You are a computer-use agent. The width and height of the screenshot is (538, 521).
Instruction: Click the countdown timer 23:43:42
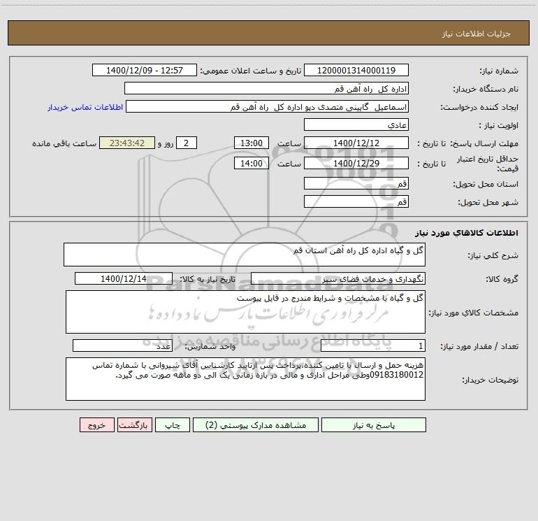tap(127, 143)
